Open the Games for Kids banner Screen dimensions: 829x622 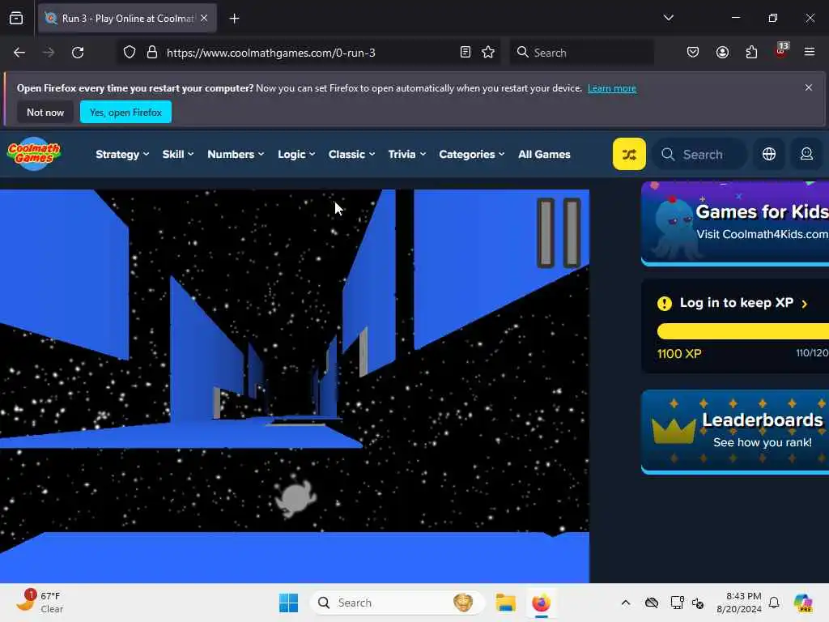click(735, 224)
